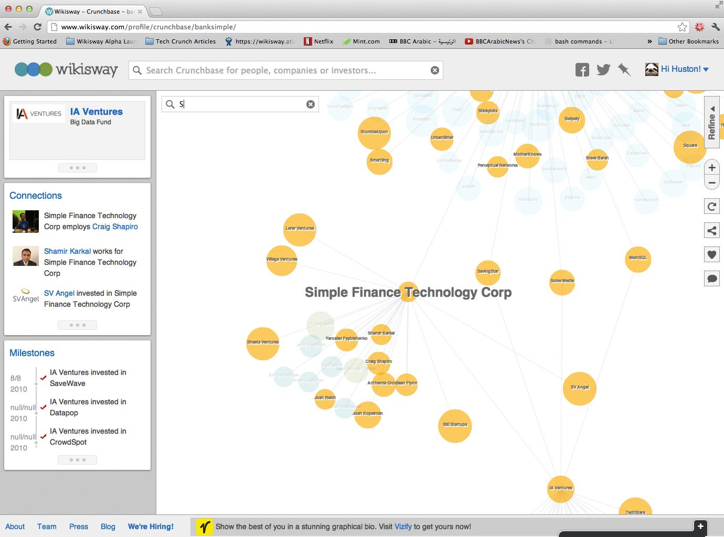
Task: Open the Mint.com bookmark
Action: pyautogui.click(x=361, y=41)
